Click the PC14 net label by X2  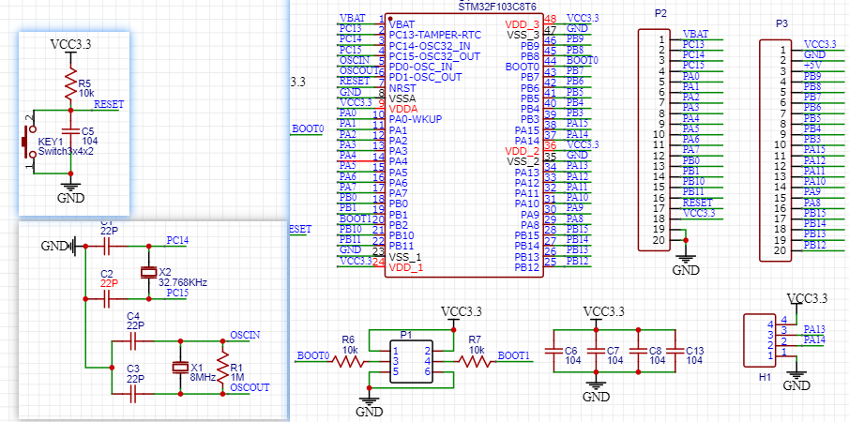point(177,240)
